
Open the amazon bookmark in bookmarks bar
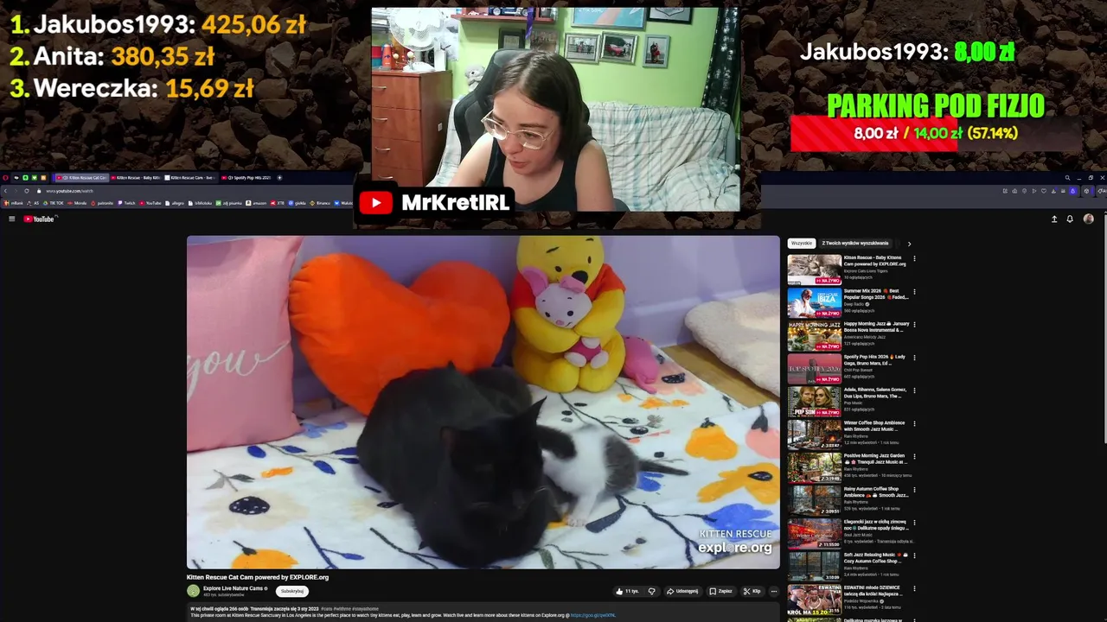tap(256, 203)
